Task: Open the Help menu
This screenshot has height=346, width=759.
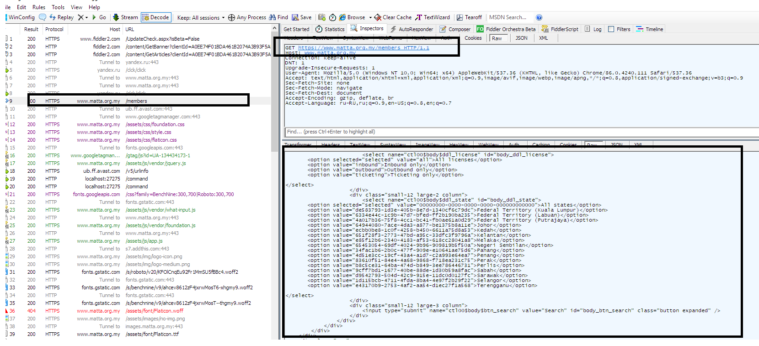Action: tap(94, 7)
